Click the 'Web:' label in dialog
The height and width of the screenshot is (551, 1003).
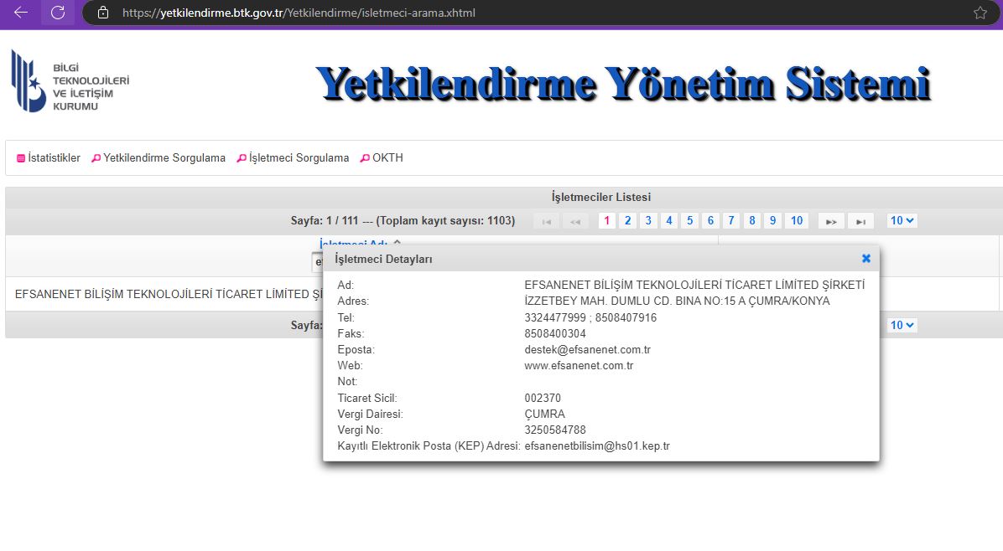[x=350, y=366]
